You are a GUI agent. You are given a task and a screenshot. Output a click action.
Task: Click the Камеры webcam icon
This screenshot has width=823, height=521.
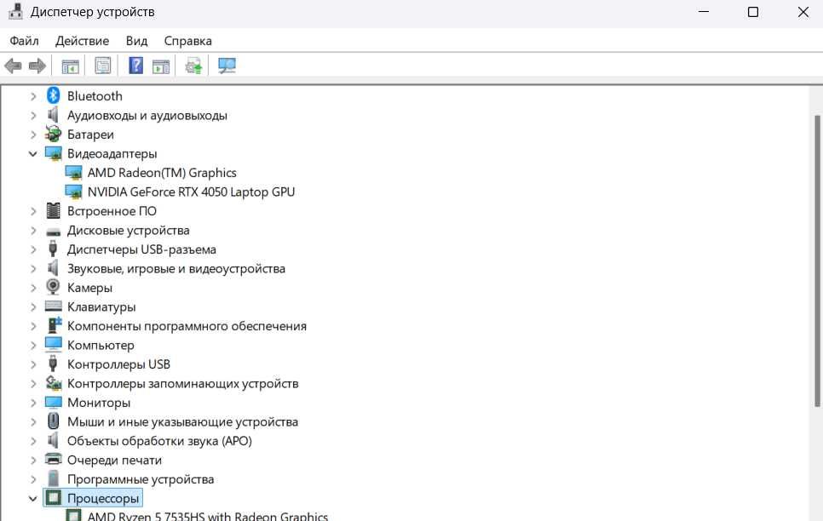pos(53,287)
